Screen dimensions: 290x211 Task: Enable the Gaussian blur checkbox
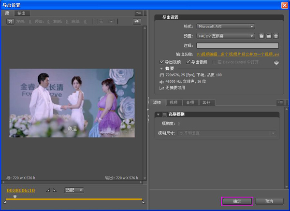click(164, 114)
